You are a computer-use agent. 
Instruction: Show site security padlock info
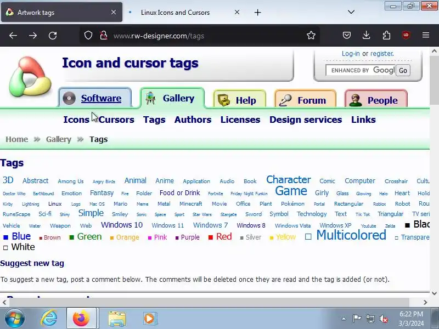pos(104,36)
